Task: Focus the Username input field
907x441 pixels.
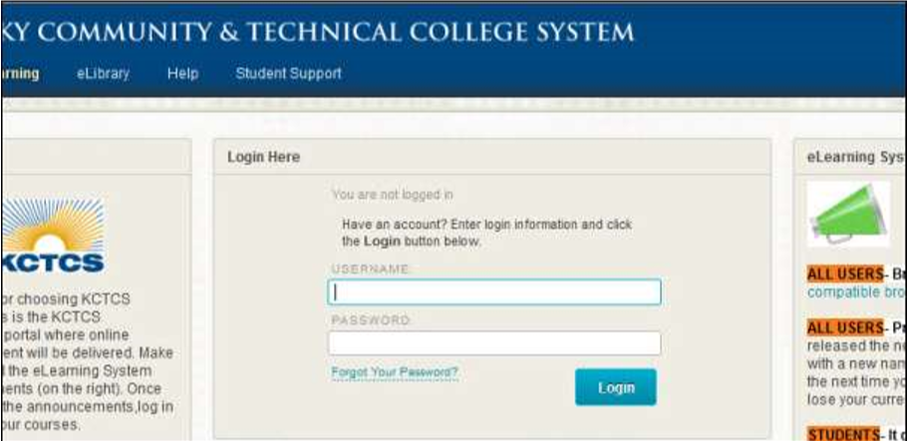Action: click(x=494, y=293)
